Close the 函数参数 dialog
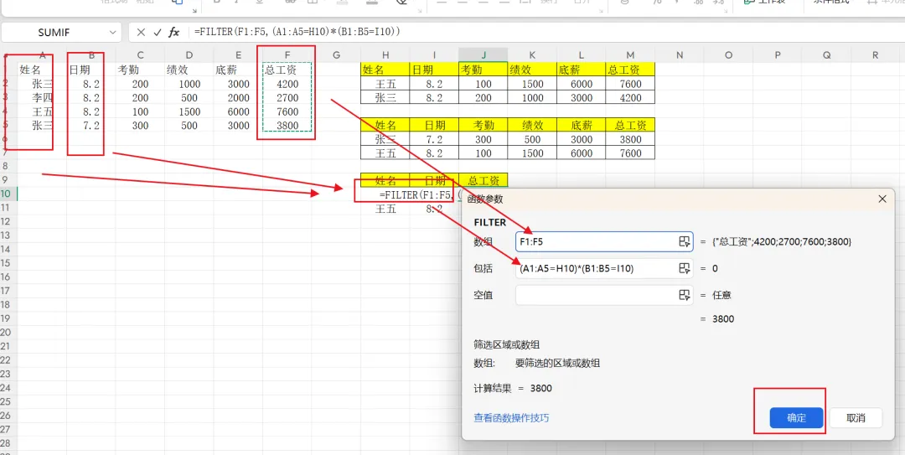This screenshot has height=455, width=905. tap(882, 199)
